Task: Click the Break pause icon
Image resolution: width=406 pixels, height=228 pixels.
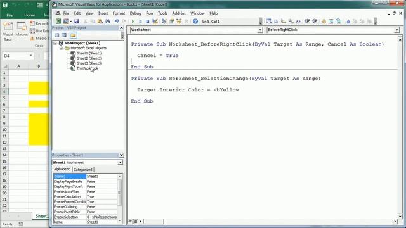Action: pos(140,21)
